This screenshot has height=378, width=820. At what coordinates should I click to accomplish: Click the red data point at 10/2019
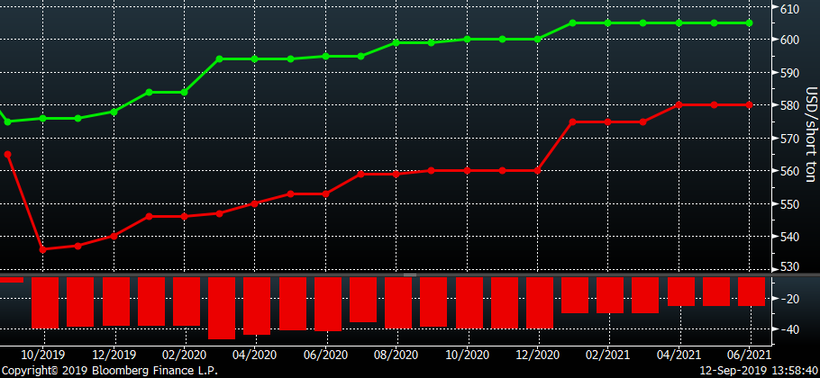(x=43, y=249)
